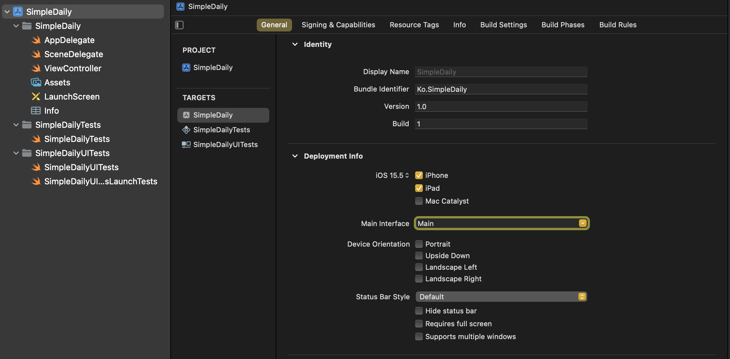
Task: Toggle the targets list sidebar icon
Action: [x=179, y=25]
